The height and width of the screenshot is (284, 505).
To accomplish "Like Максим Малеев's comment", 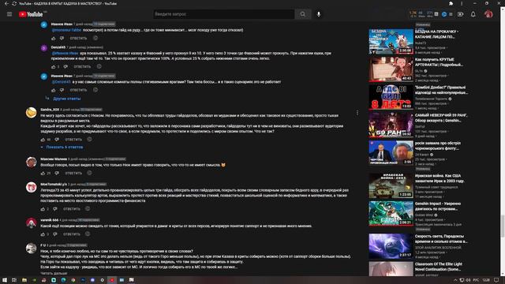I will pos(43,174).
